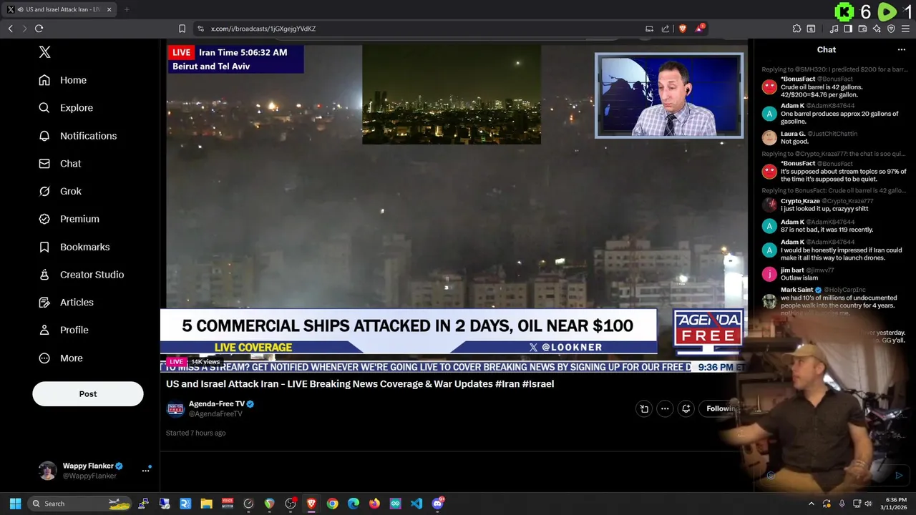916x515 pixels.
Task: Click the chat send arrow icon
Action: 899,475
